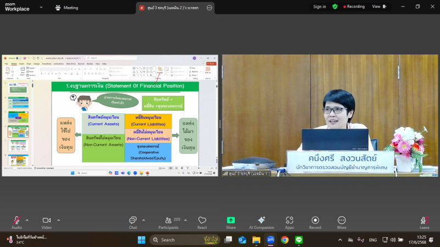Viewport: 440px width, 247px height.
Task: Click slide pane vertical scrollbar in shared PowerPoint
Action: 217,122
